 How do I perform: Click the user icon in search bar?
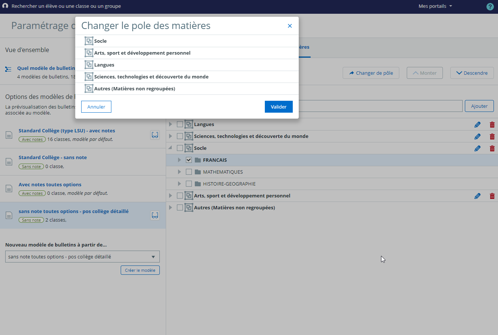5,6
